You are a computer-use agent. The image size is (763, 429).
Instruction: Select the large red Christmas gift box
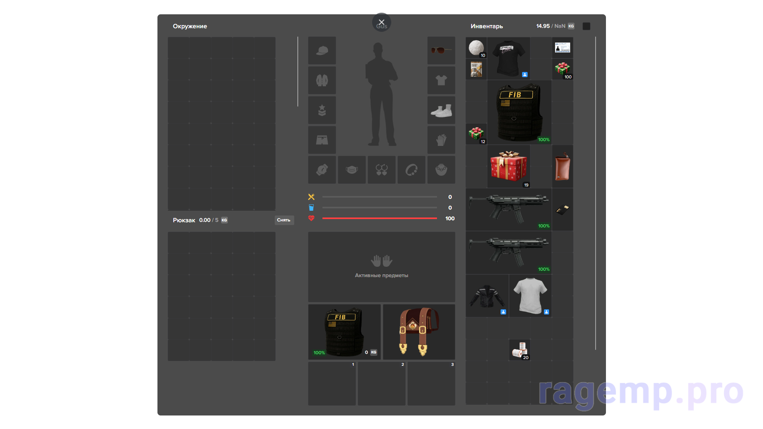(509, 166)
